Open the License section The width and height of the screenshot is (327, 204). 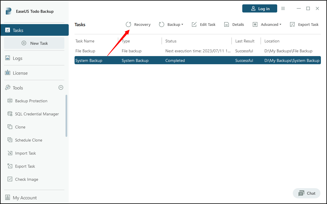point(20,73)
